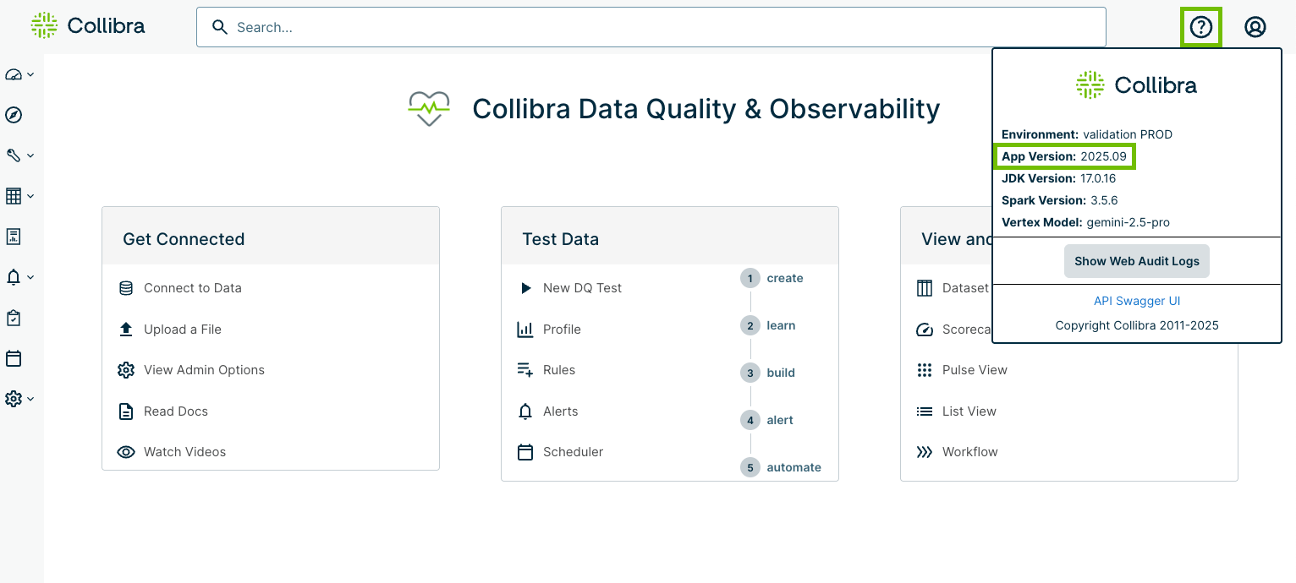Open the API Swagger UI link
1296x583 pixels.
(x=1136, y=301)
